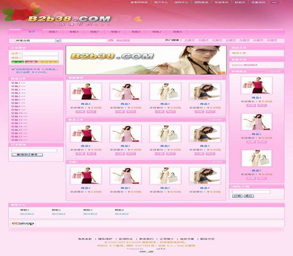Open the 导航3 tab in main navigation bar
The width and height of the screenshot is (293, 256).
tap(115, 32)
